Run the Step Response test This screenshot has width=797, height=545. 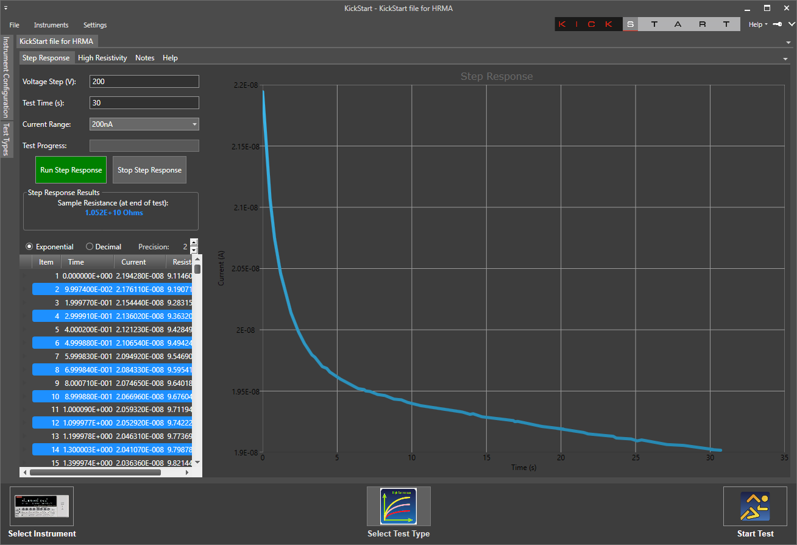71,169
